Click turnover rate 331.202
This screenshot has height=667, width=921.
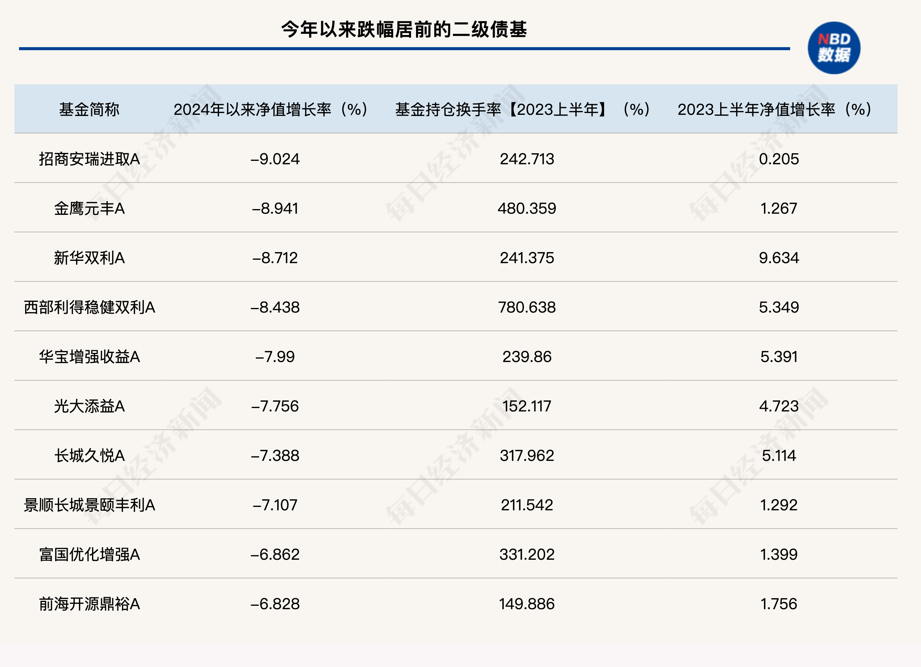click(x=527, y=554)
